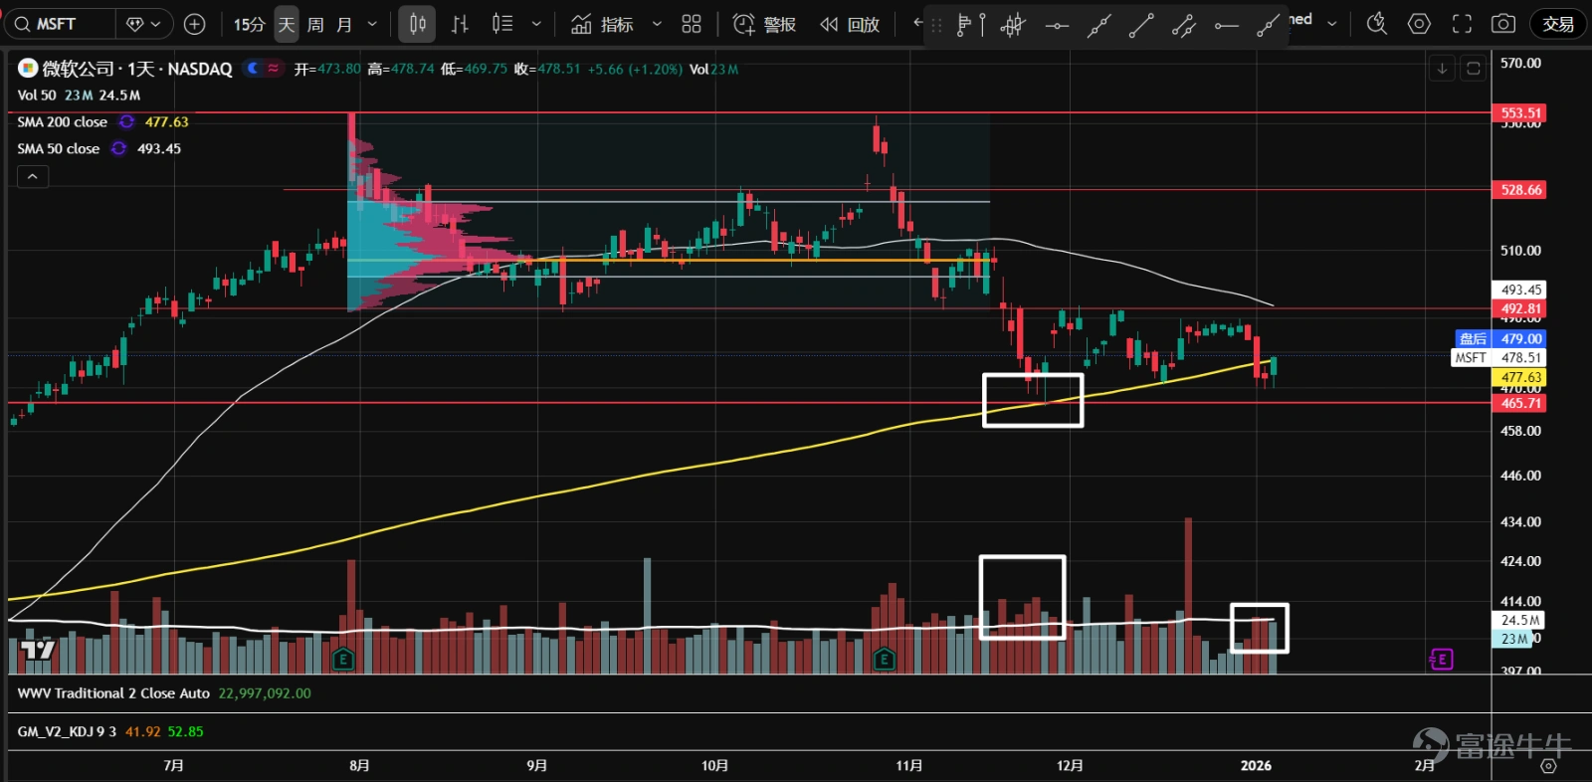Expand the layout name dropdown arrow
The width and height of the screenshot is (1592, 782).
[x=1331, y=24]
